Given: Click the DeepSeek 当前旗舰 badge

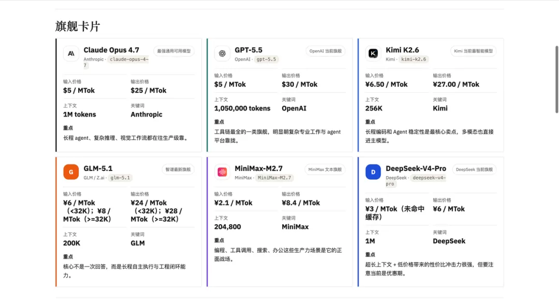Looking at the screenshot, I should pyautogui.click(x=474, y=169).
